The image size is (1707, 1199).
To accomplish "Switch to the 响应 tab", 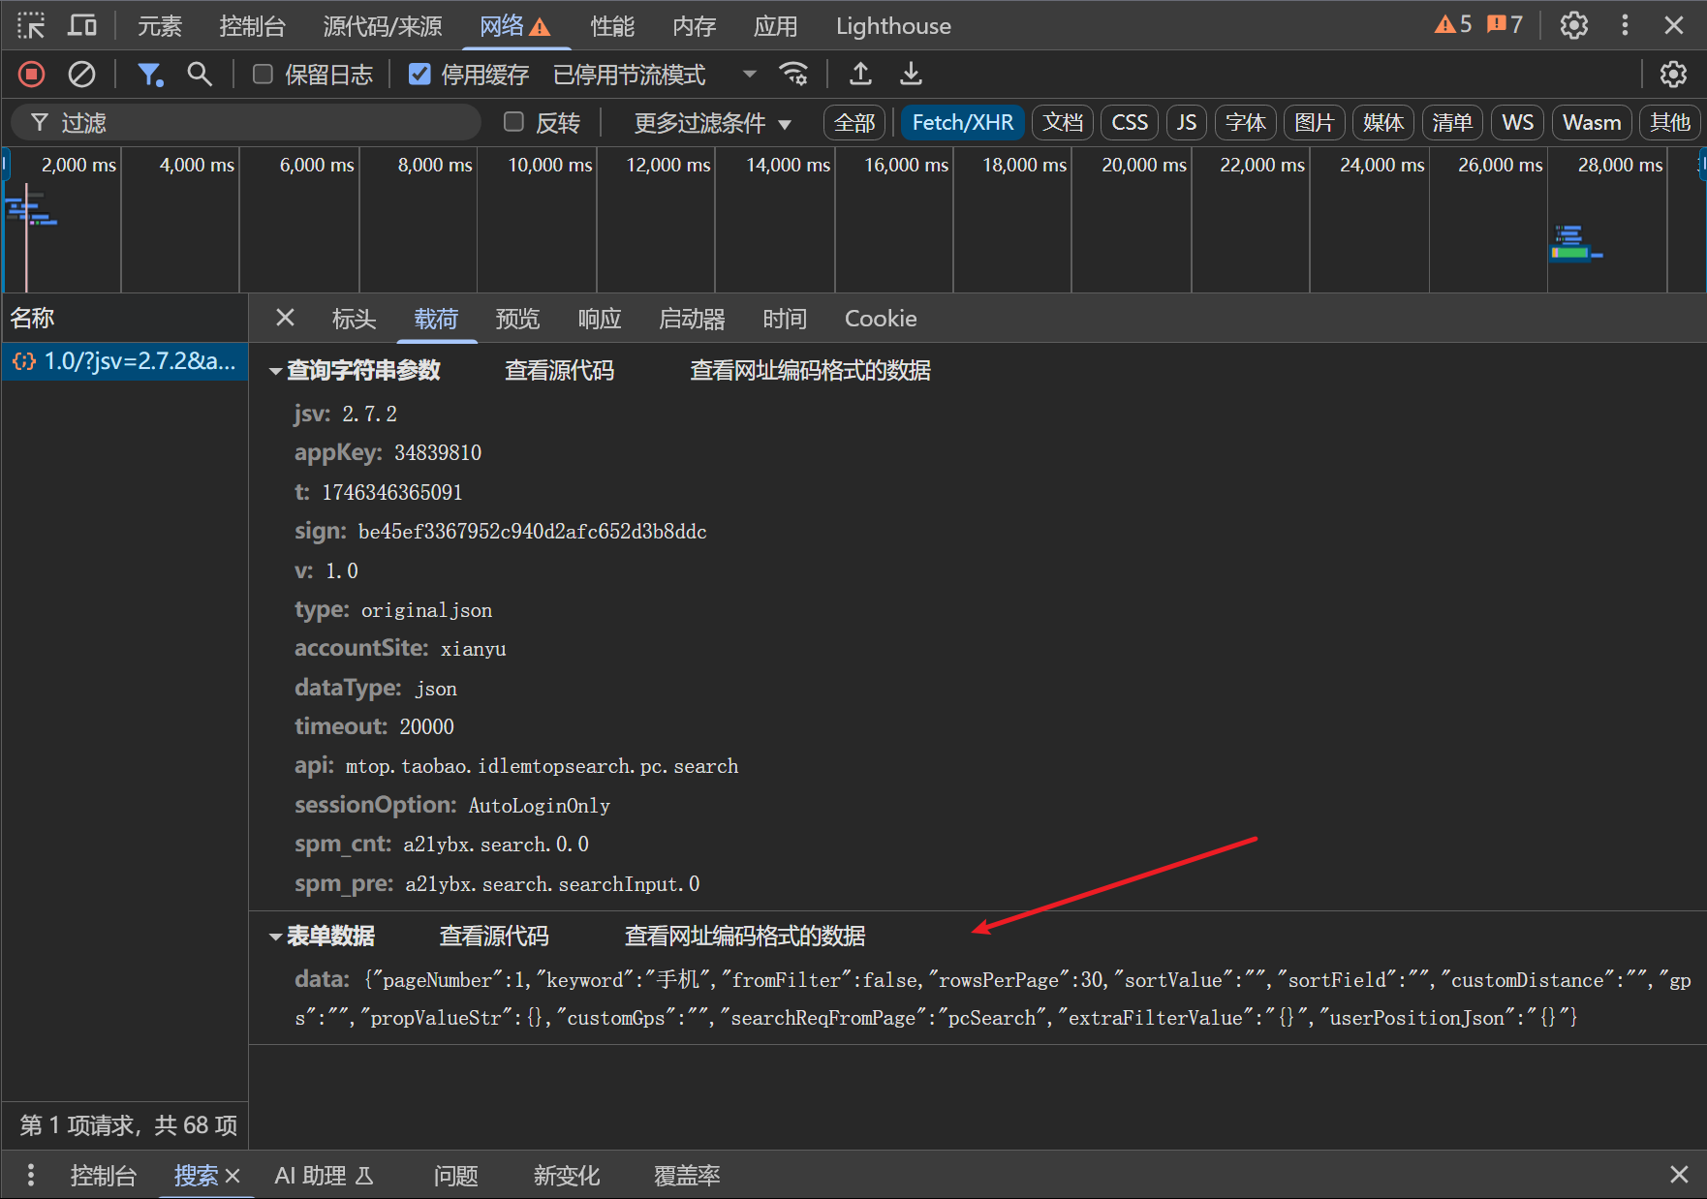I will (x=599, y=319).
